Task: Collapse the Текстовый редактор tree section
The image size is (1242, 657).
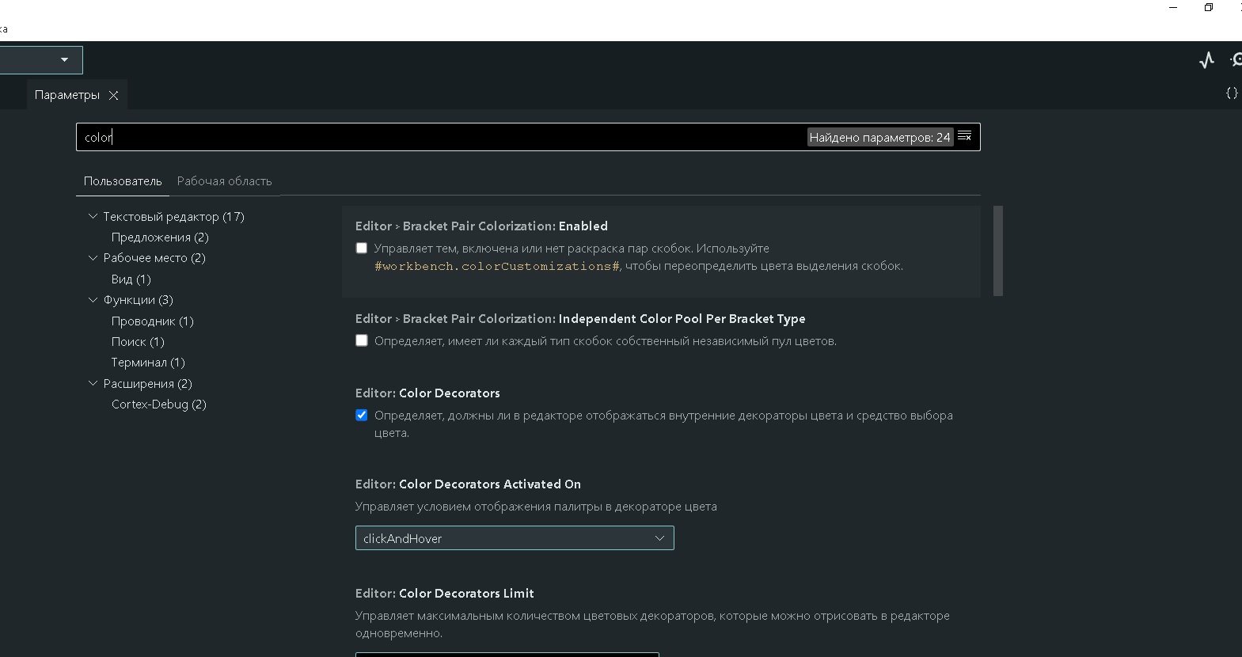Action: coord(93,216)
